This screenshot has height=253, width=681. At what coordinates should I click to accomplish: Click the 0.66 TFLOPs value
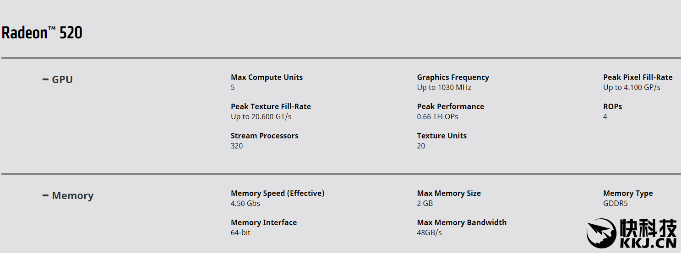coord(437,116)
